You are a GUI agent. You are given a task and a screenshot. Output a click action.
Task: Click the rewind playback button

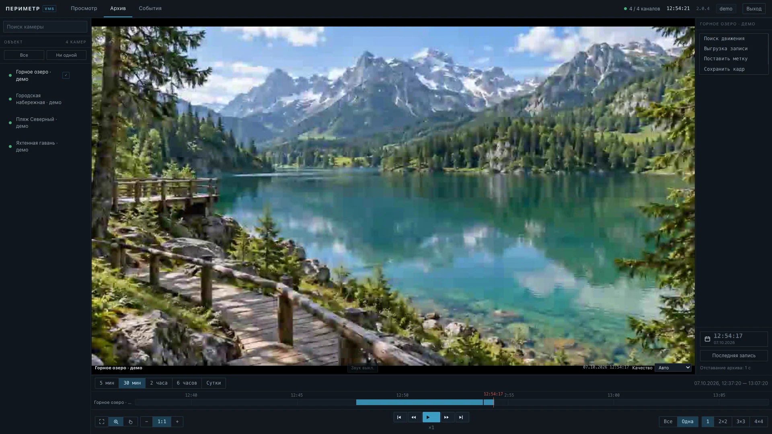point(414,417)
